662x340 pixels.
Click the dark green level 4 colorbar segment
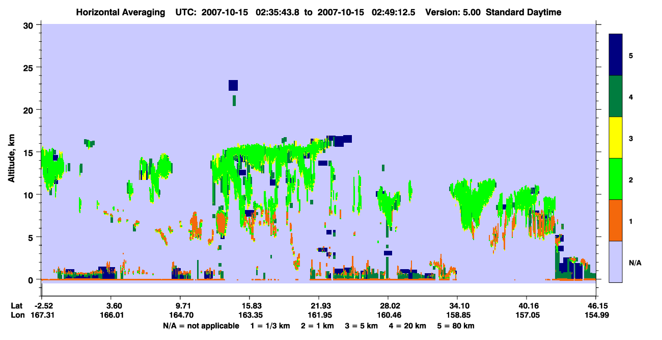click(x=616, y=96)
